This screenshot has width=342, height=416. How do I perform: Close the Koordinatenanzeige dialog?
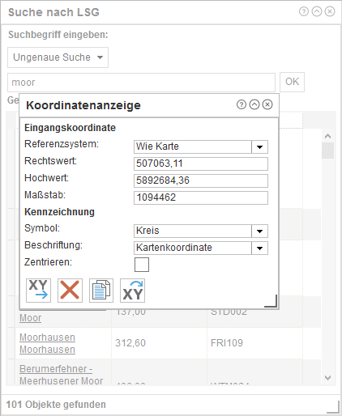pyautogui.click(x=267, y=104)
